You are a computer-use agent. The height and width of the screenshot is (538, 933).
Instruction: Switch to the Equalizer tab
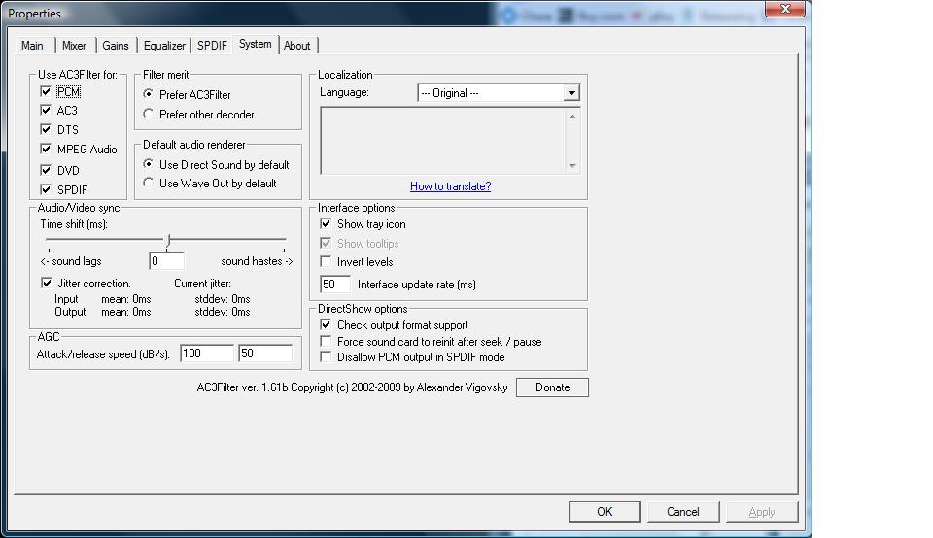pyautogui.click(x=164, y=46)
